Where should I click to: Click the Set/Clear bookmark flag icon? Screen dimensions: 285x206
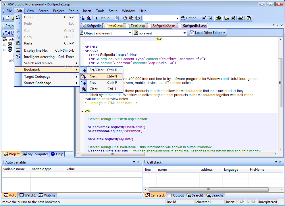[84, 70]
